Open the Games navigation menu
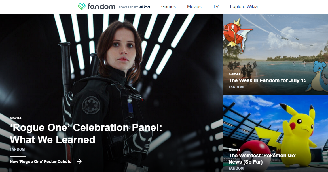 (168, 7)
